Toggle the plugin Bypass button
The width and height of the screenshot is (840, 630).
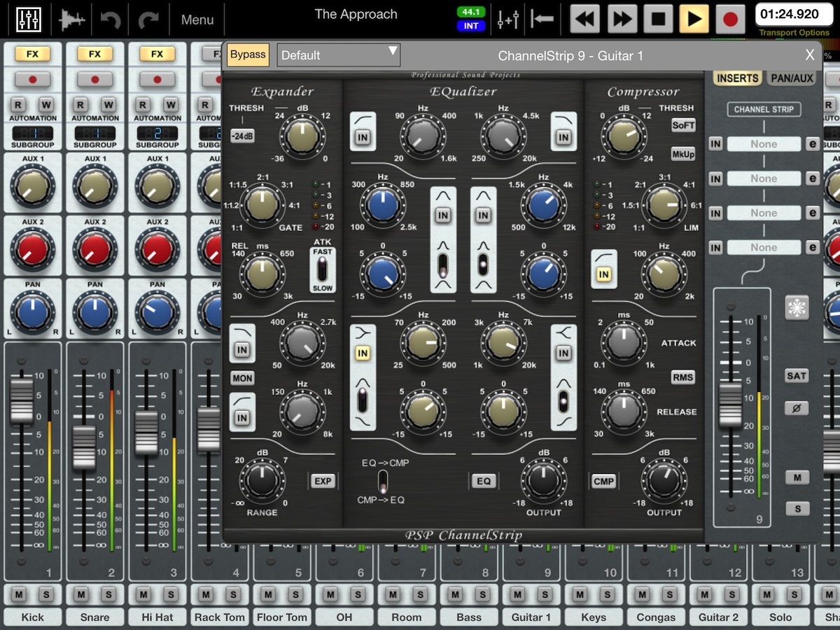tap(248, 55)
